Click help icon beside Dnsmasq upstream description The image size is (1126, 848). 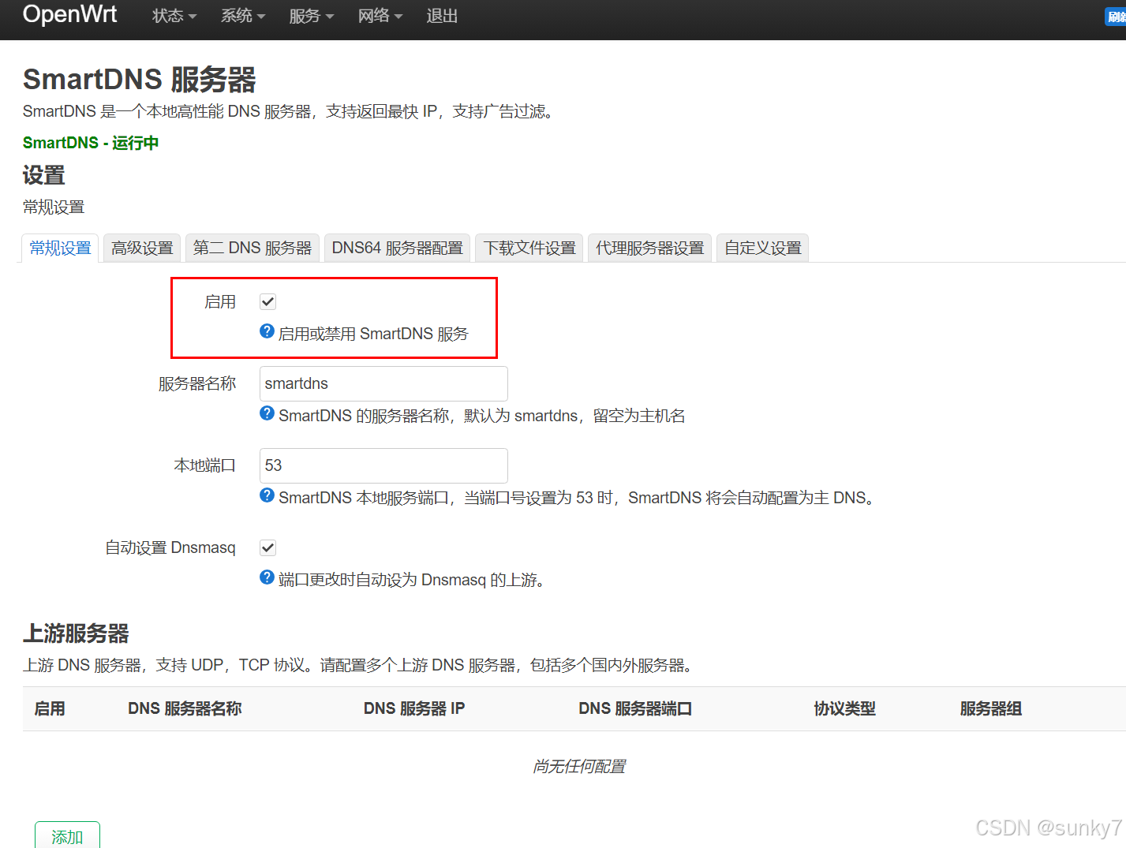click(x=267, y=577)
